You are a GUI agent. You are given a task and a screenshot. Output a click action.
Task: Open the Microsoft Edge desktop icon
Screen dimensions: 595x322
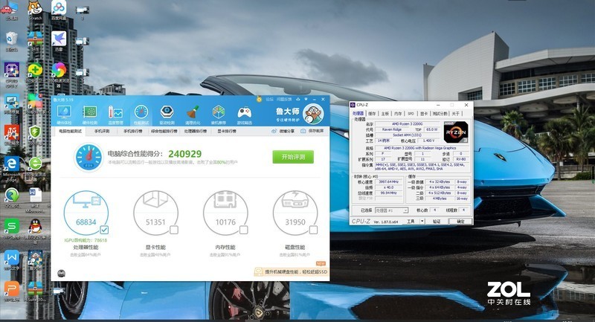point(12,164)
